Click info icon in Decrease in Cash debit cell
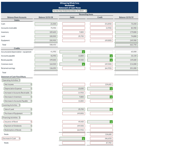 tap(83, 139)
